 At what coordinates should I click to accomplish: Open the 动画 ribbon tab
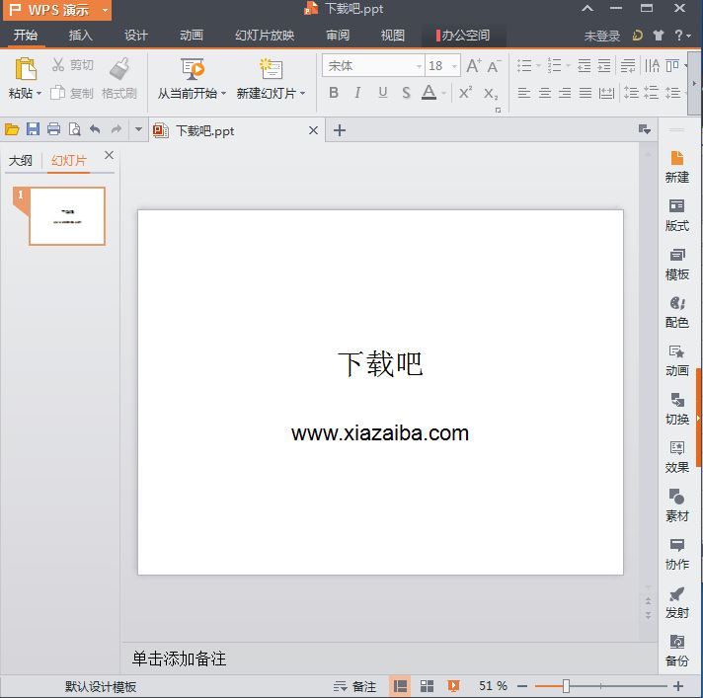[192, 35]
